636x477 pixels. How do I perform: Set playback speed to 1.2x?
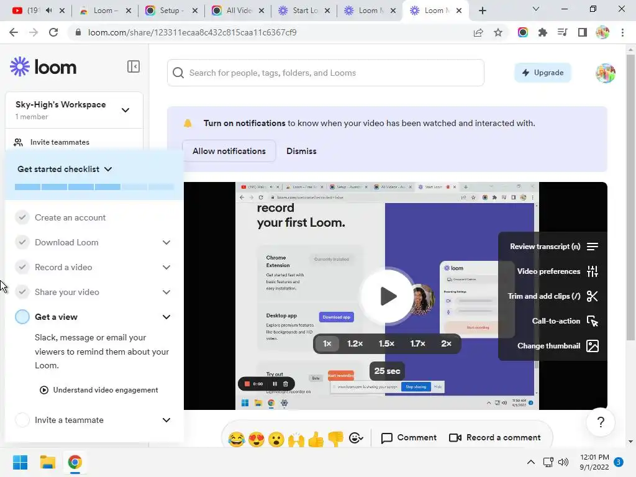tap(355, 343)
